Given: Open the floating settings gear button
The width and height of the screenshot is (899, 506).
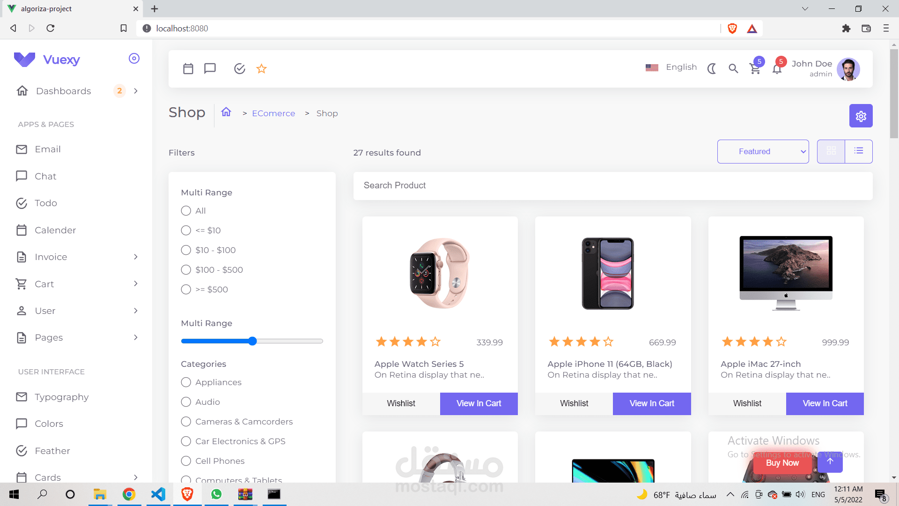Looking at the screenshot, I should [x=861, y=116].
